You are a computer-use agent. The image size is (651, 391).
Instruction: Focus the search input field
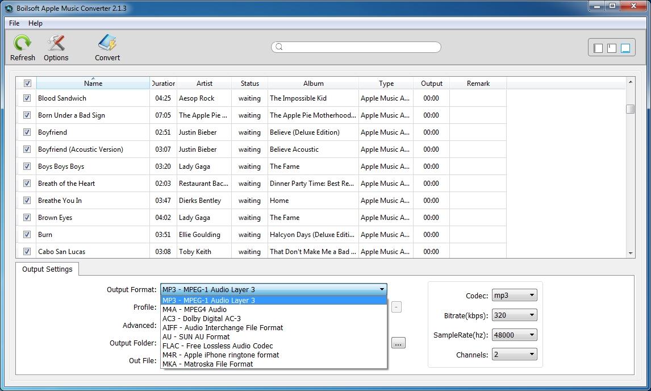356,47
